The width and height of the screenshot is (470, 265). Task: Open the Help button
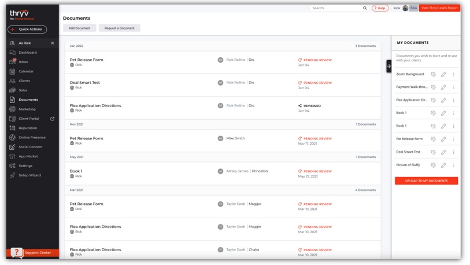(380, 8)
